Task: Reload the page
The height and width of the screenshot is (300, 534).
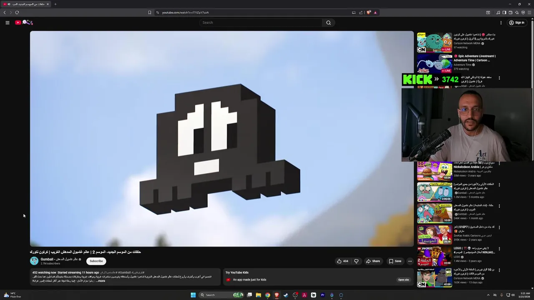Action: [17, 12]
